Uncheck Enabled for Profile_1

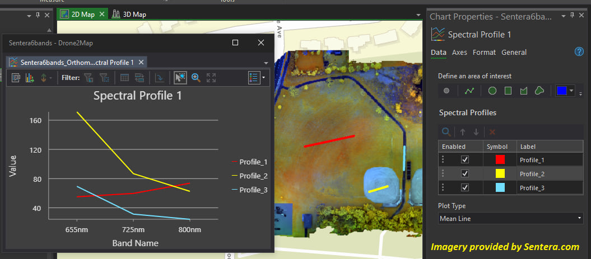[465, 159]
